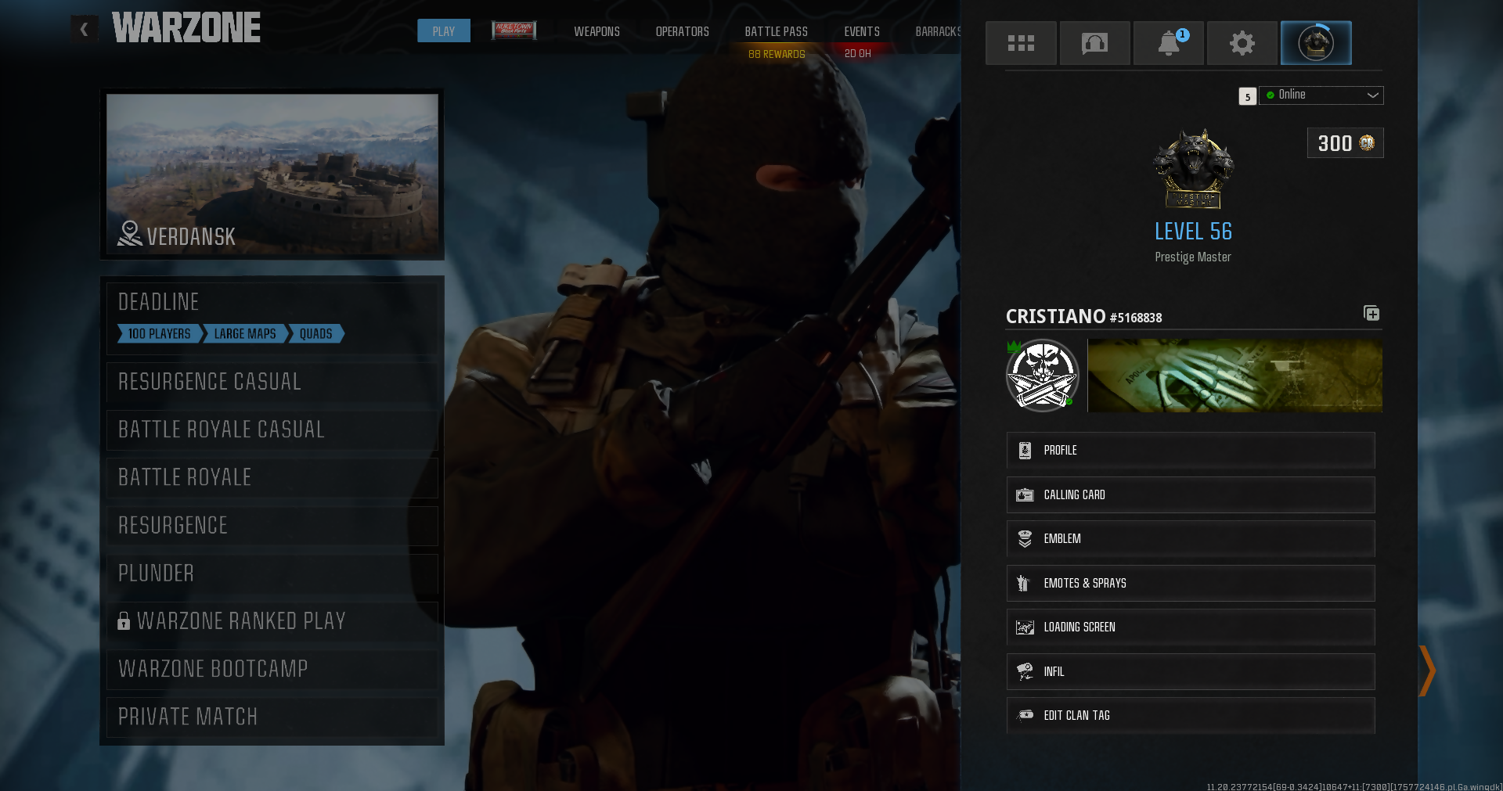Expand the Online status dropdown

1321,95
